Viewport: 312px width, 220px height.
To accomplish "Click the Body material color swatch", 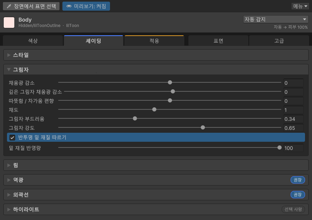I will [x=9, y=23].
